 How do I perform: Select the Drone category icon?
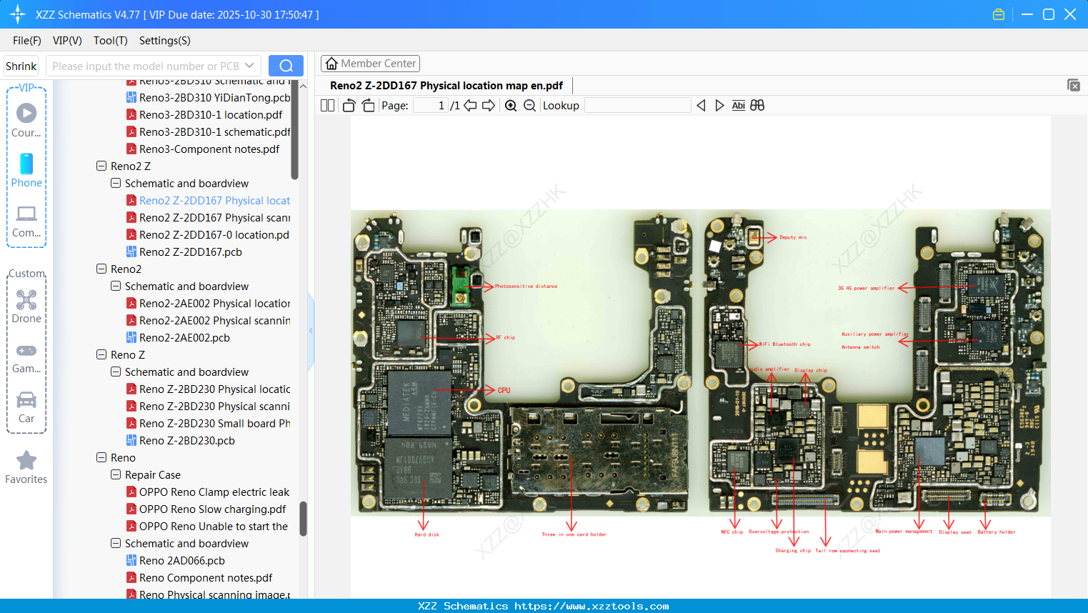coord(26,306)
